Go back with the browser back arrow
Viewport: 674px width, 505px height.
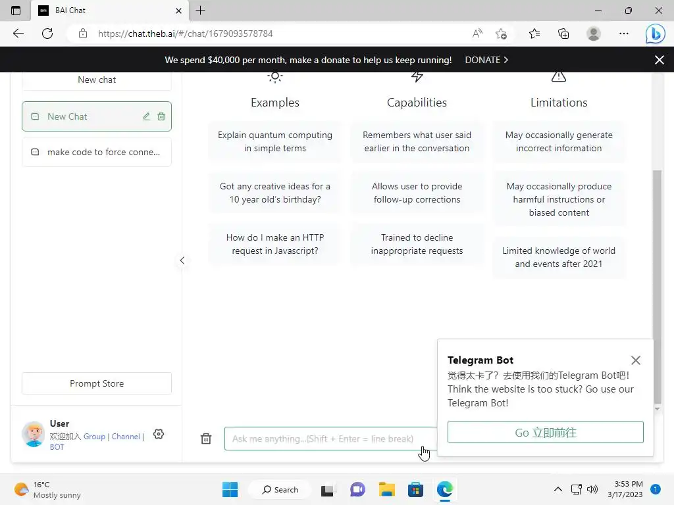tap(18, 34)
